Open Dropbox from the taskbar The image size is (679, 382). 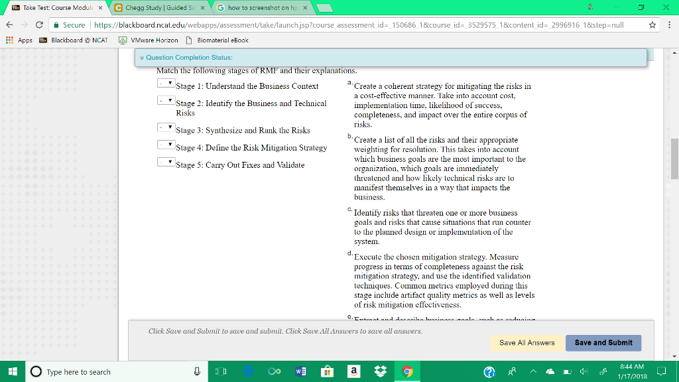click(x=380, y=371)
